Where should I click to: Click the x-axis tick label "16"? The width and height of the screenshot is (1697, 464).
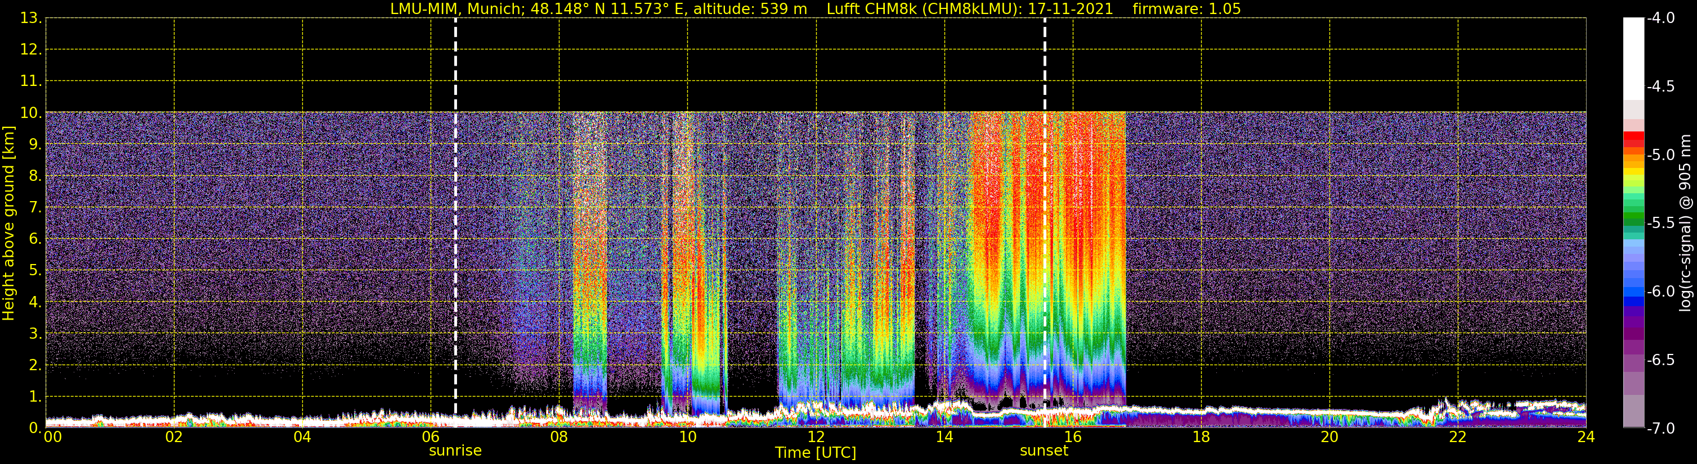click(1073, 437)
